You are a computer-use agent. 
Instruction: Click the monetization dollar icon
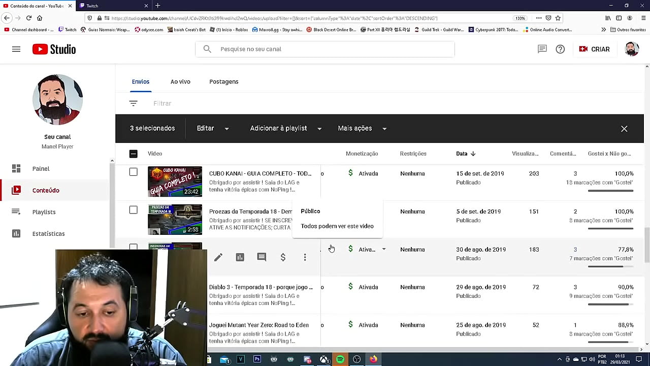click(283, 257)
